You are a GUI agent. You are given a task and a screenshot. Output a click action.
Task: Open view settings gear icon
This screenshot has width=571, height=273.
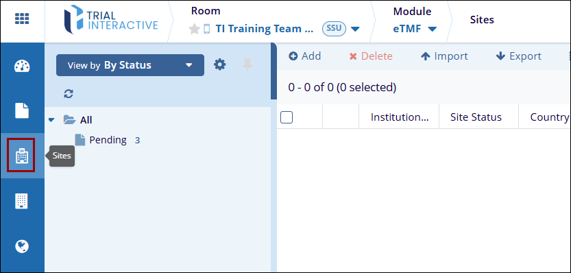pos(219,65)
